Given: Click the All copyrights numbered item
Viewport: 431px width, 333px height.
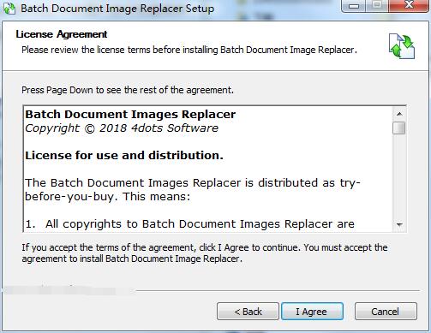Looking at the screenshot, I should click(x=189, y=224).
